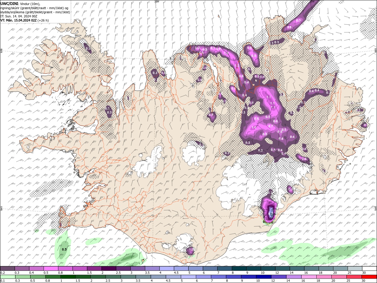Click the '1.2' value on the northern snow band
This screenshot has height=283, width=377.
pyautogui.click(x=237, y=66)
